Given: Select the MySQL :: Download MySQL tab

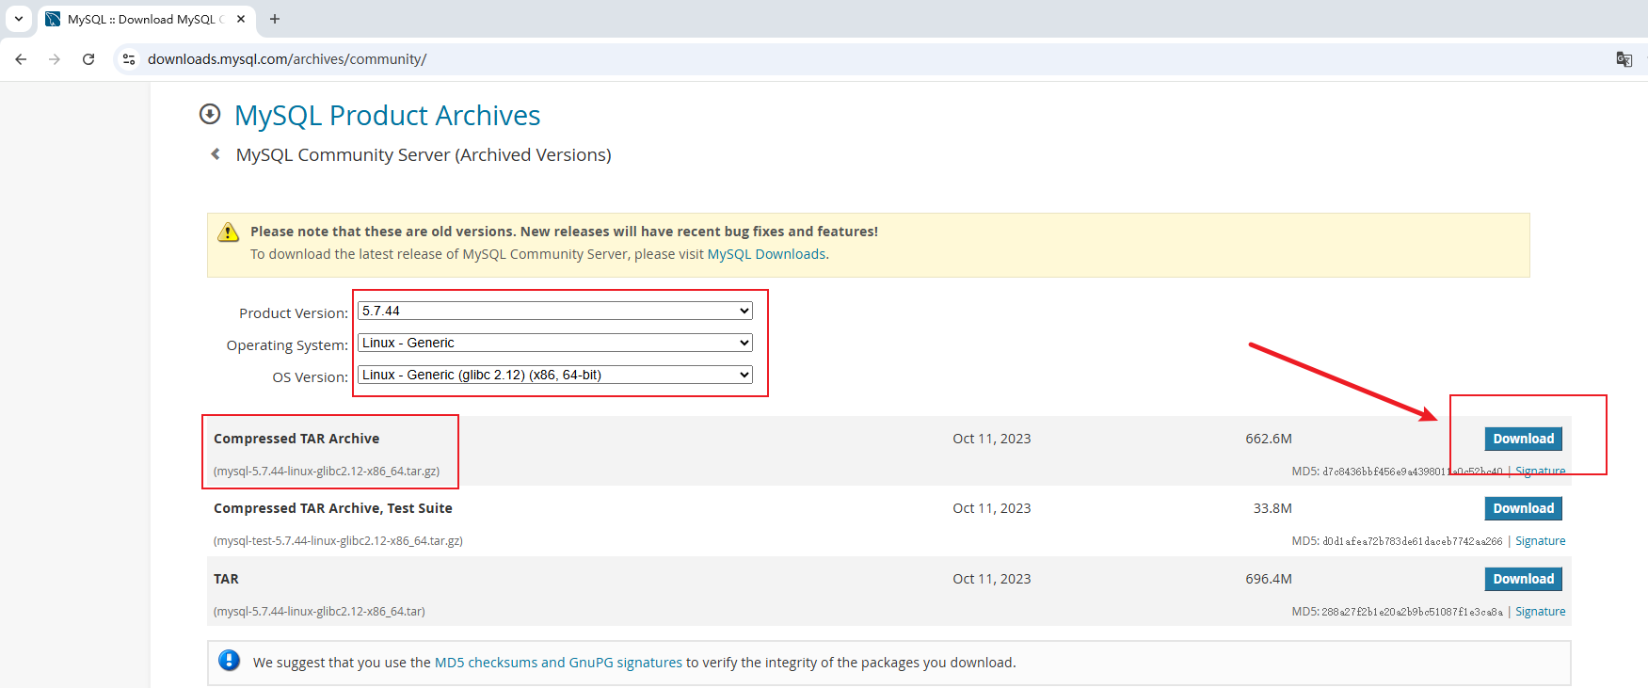Looking at the screenshot, I should click(146, 19).
